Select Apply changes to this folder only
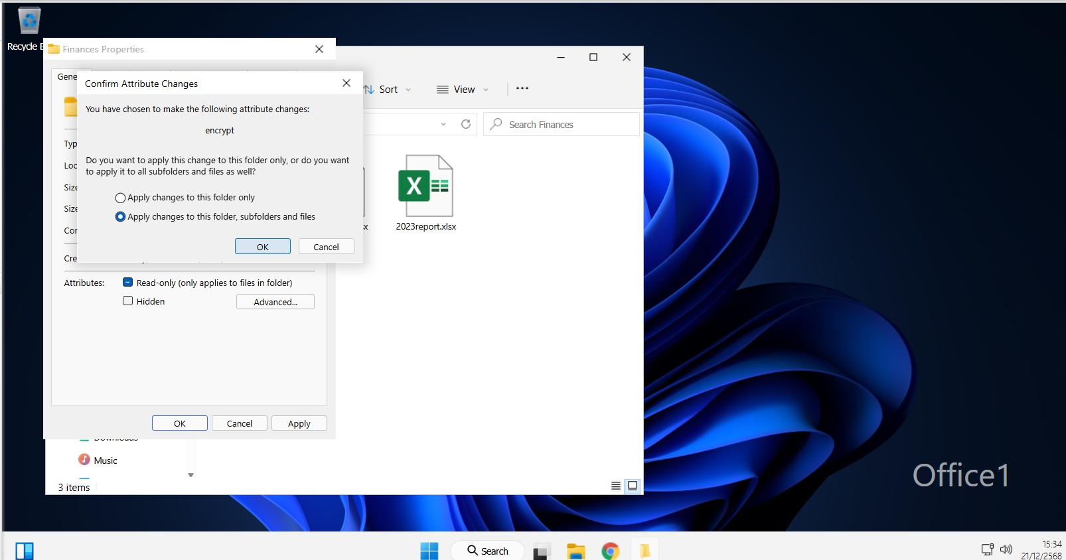The image size is (1066, 560). pyautogui.click(x=120, y=198)
